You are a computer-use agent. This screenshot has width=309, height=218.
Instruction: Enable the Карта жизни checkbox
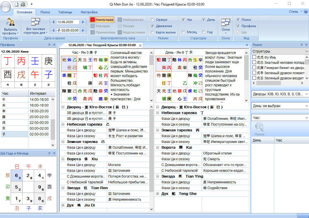(152, 32)
